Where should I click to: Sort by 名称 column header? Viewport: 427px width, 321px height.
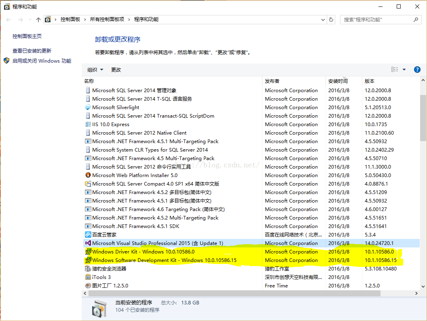click(x=89, y=81)
